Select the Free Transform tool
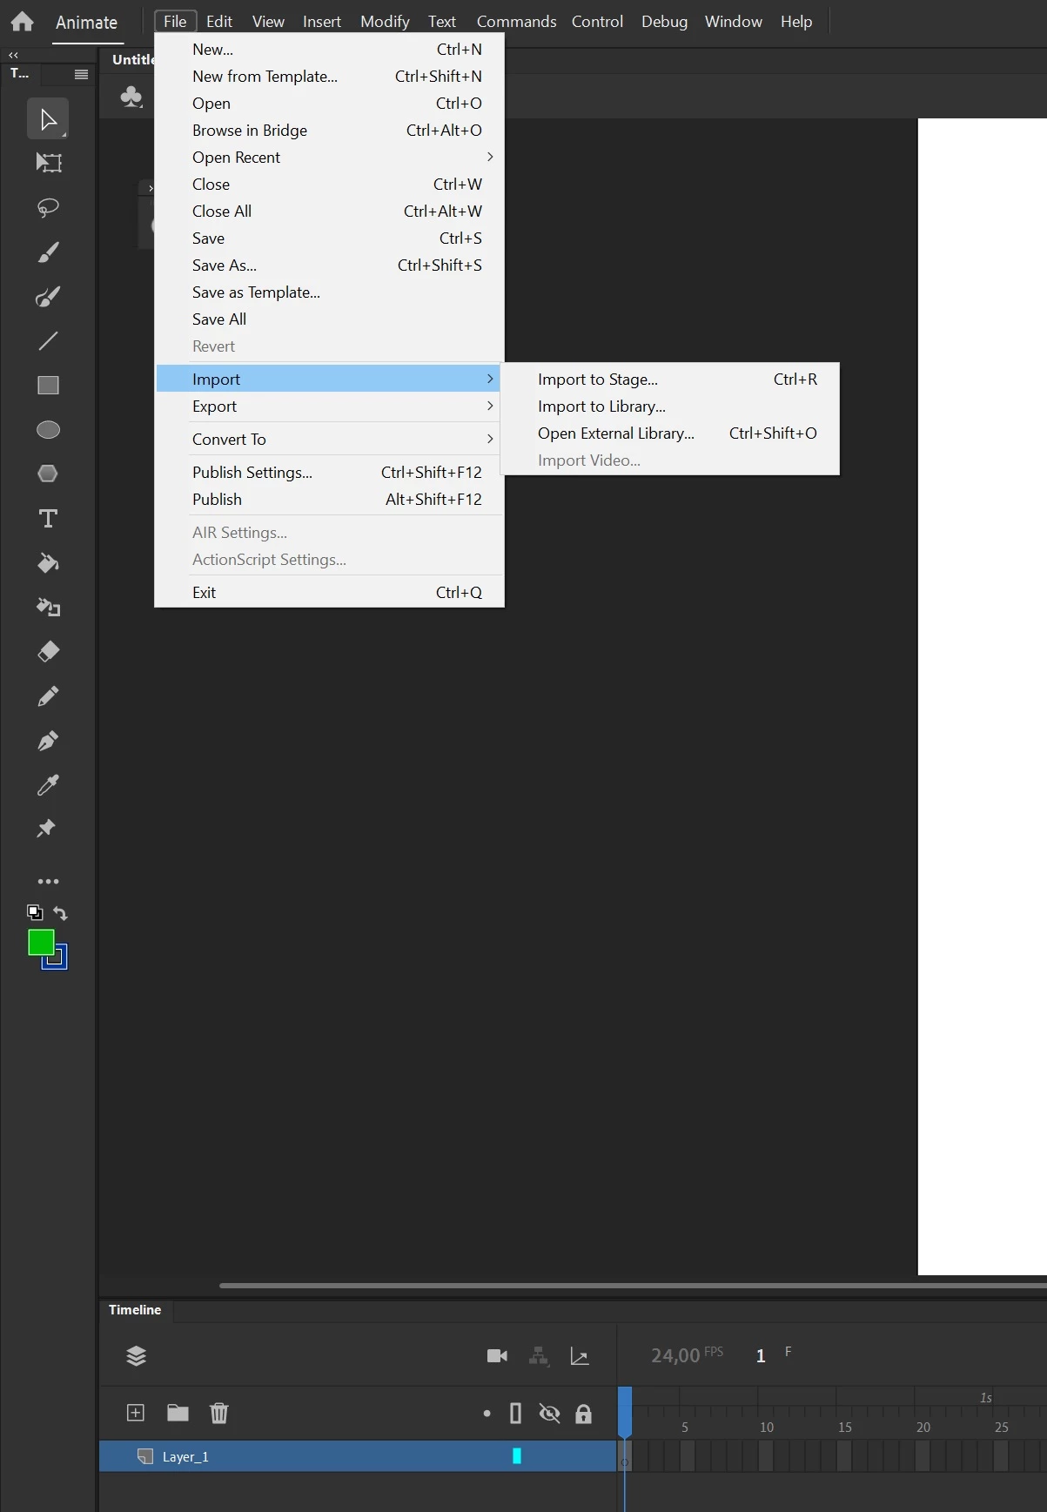 tap(48, 163)
